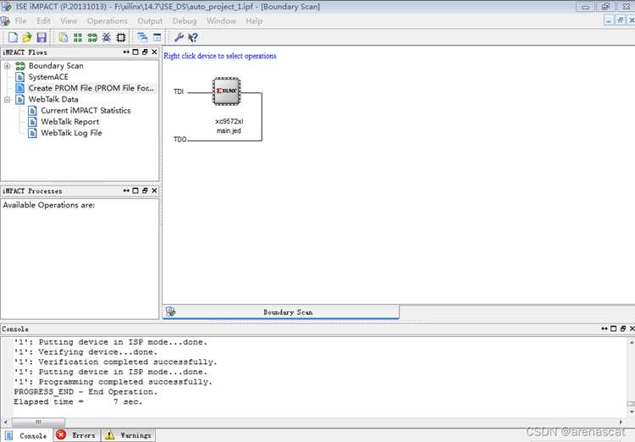Open the View menu
This screenshot has width=635, height=442.
69,21
